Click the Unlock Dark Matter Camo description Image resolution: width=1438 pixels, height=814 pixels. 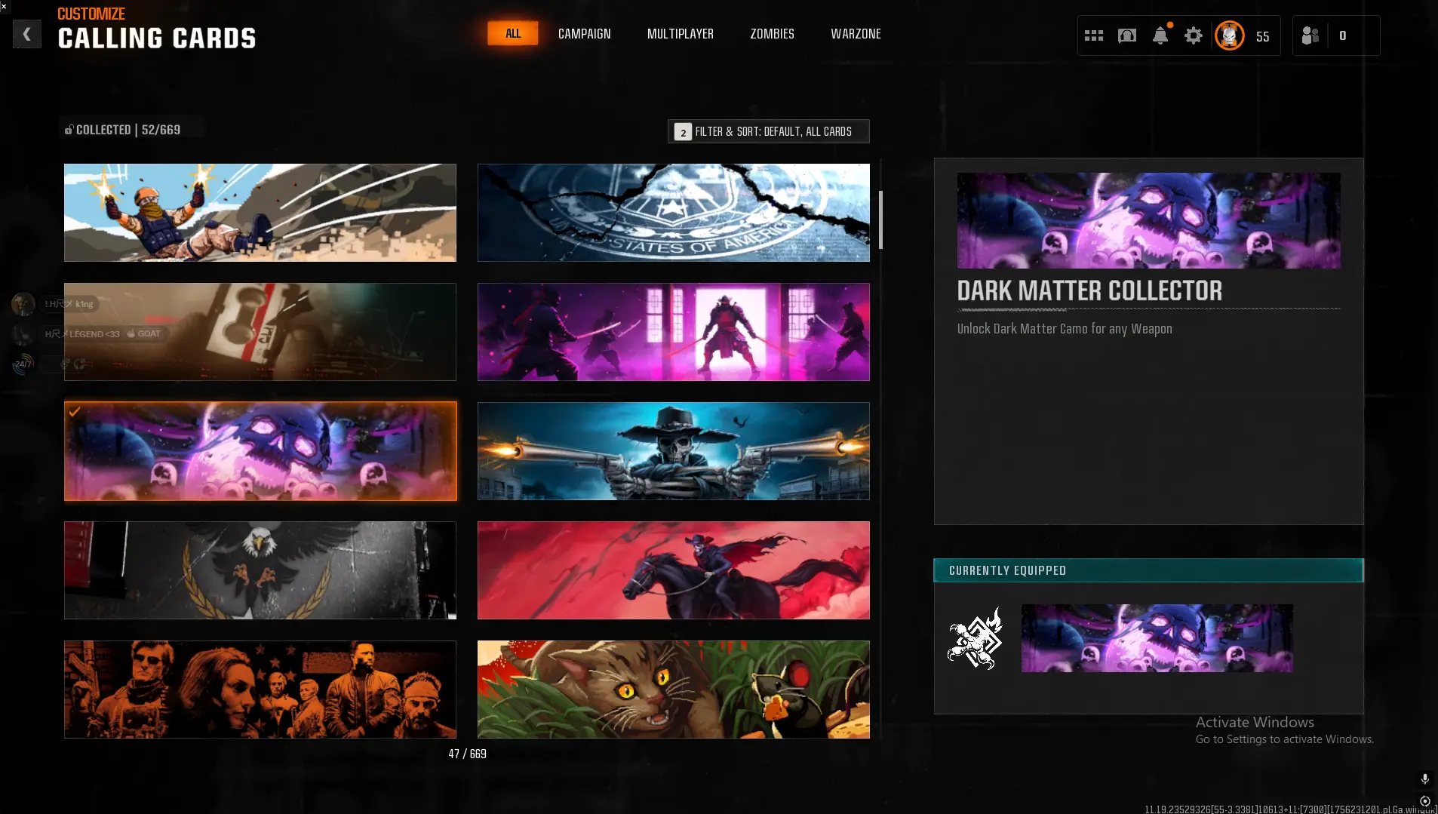pos(1065,329)
